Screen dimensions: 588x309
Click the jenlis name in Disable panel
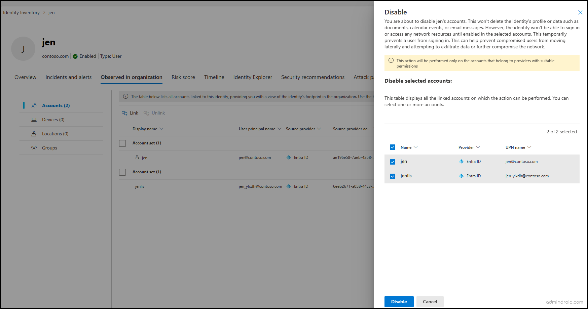406,176
